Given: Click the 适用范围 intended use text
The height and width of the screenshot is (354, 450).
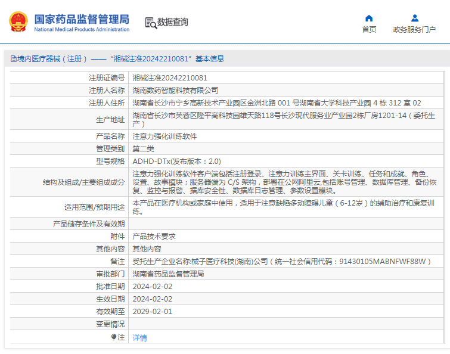Looking at the screenshot, I should coord(284,207).
